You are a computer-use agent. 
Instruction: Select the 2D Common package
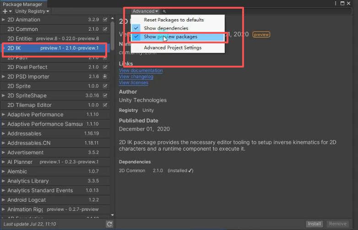click(55, 29)
